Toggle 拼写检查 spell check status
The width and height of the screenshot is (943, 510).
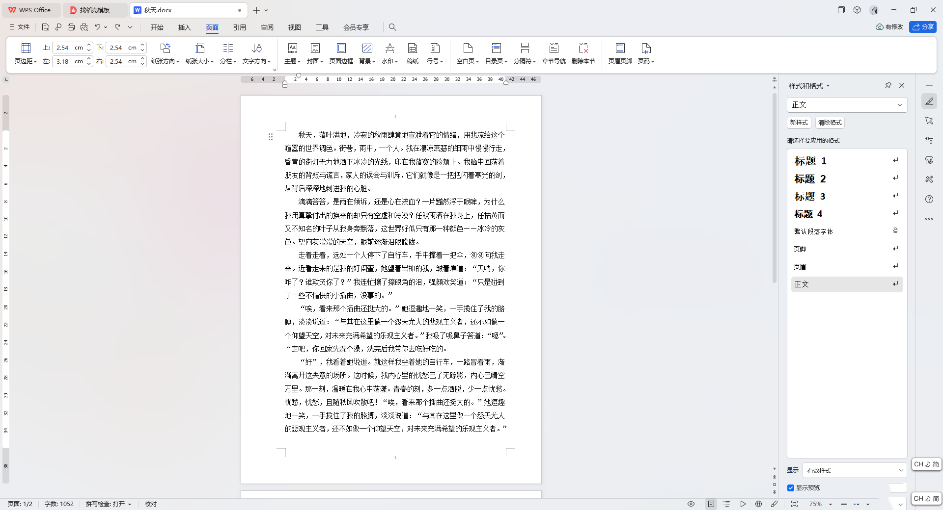coord(109,504)
